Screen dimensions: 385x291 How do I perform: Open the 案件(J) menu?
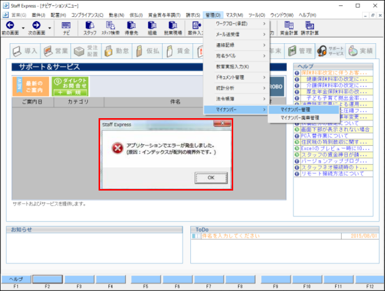click(x=38, y=15)
